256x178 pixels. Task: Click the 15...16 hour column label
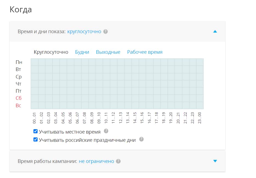142,118
